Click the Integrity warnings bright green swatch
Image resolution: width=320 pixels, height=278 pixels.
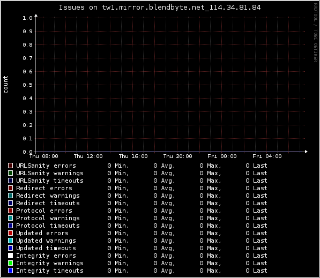[10, 263]
